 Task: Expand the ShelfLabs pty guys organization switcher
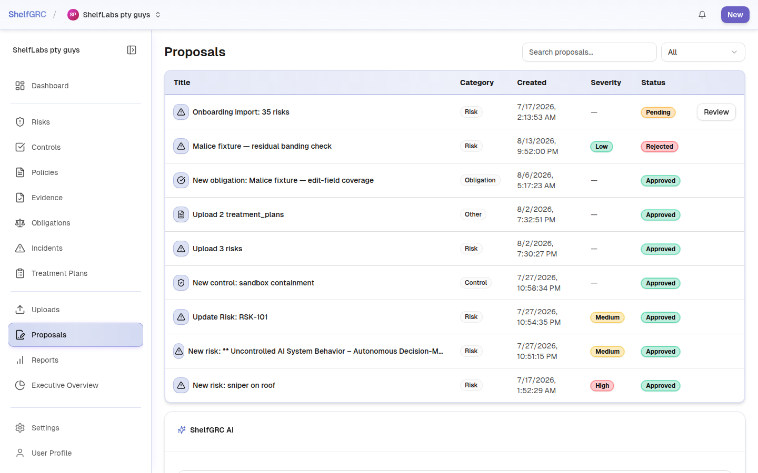[x=114, y=15]
